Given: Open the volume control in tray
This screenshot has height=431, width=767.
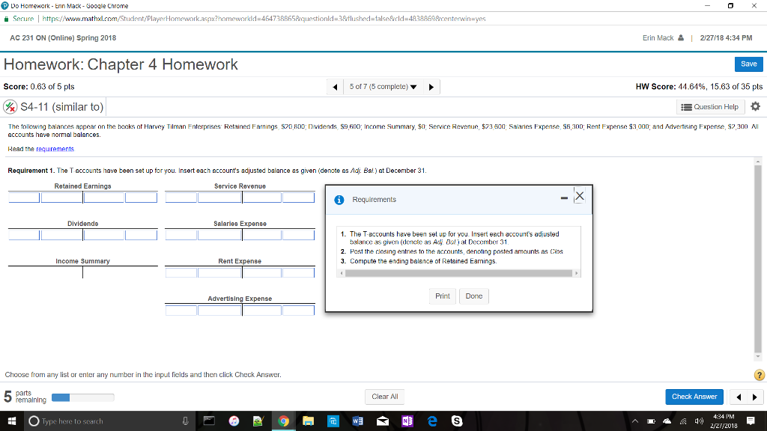Looking at the screenshot, I should (x=699, y=421).
